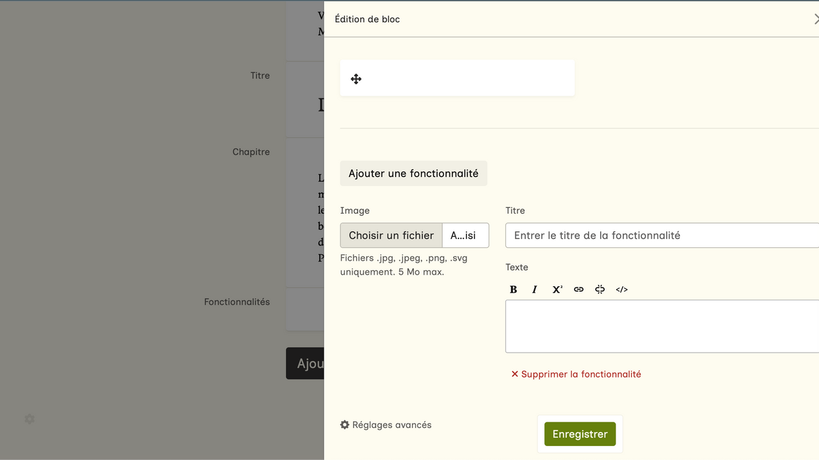Expand Réglages avancés settings
Image resolution: width=819 pixels, height=460 pixels.
click(386, 425)
